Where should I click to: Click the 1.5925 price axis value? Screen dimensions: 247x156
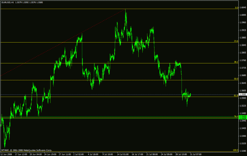pos(243,30)
